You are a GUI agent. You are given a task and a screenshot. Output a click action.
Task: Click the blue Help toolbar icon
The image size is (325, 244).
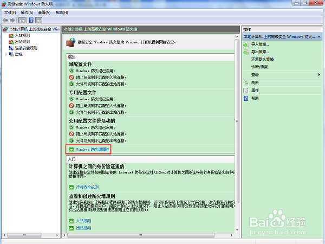(31, 21)
